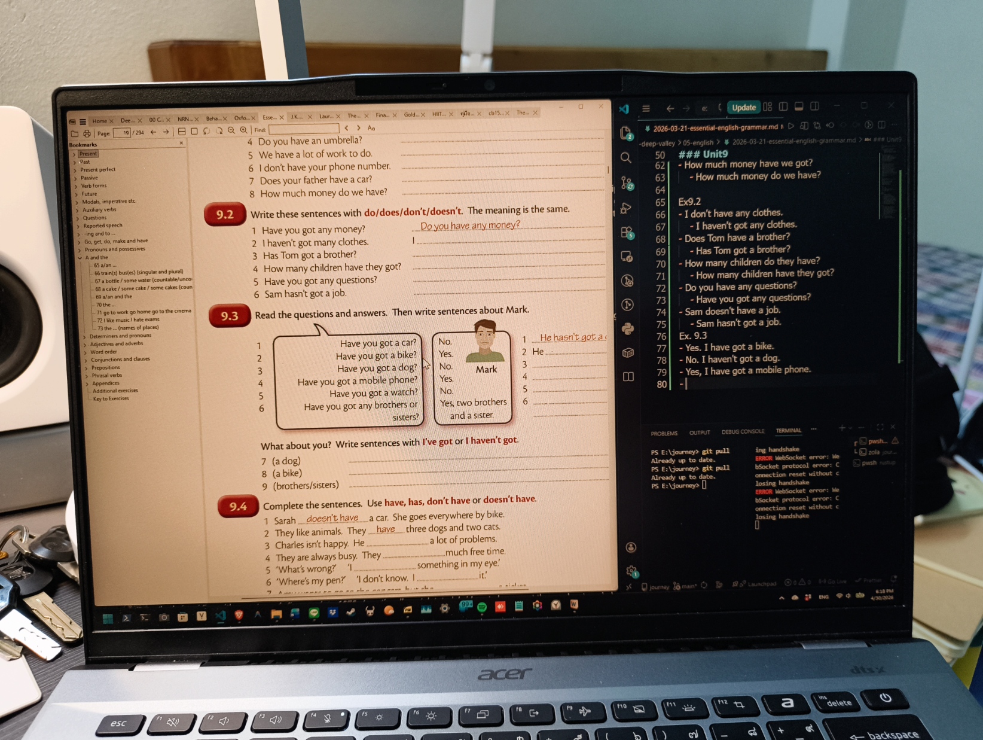Expand the Past bookmark
Viewport: 983px width, 740px height.
coord(75,162)
